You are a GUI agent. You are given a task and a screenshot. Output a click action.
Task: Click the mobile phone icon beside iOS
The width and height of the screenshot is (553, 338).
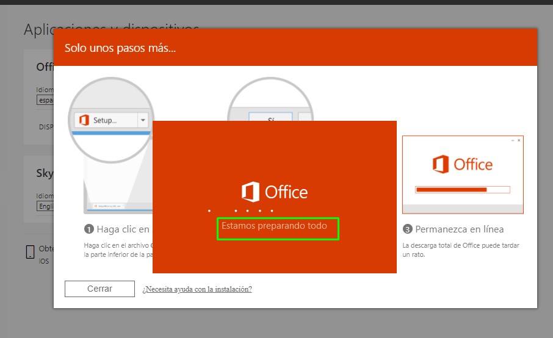[x=31, y=253]
